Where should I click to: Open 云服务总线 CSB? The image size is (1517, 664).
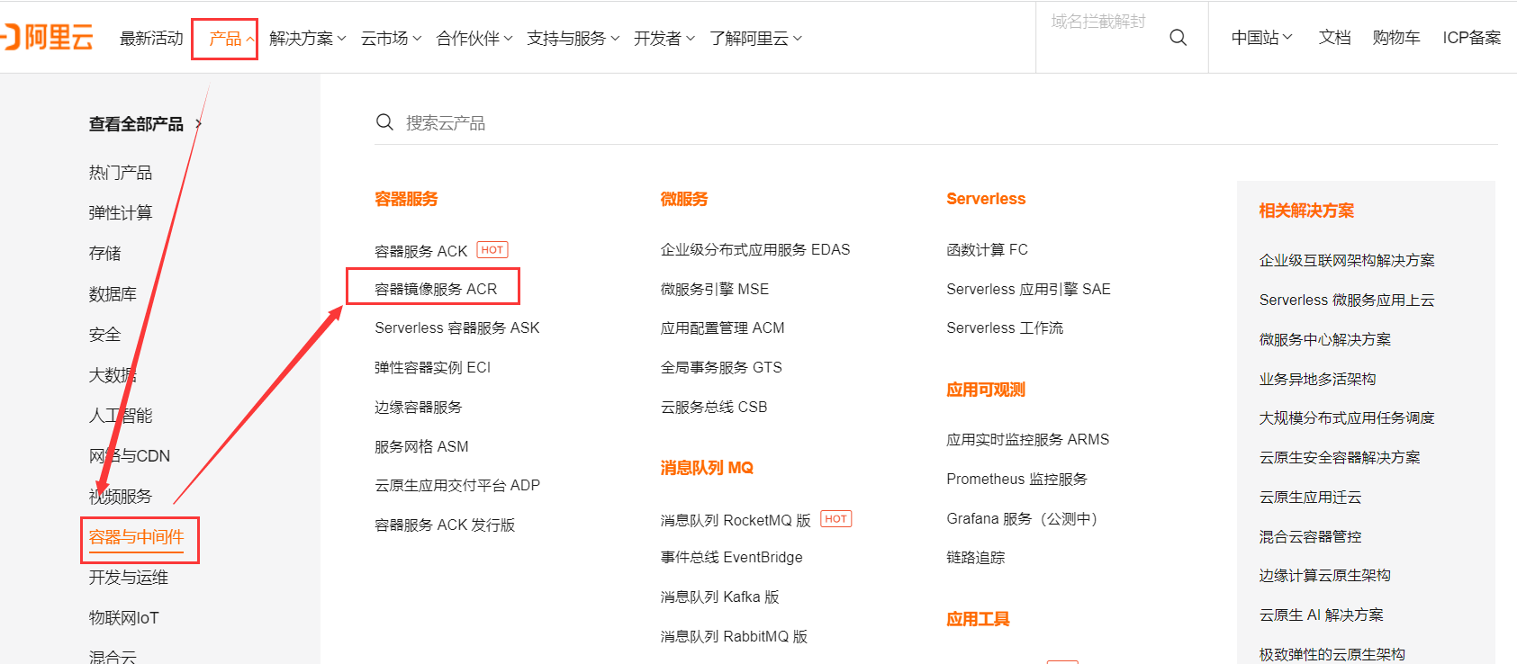714,408
